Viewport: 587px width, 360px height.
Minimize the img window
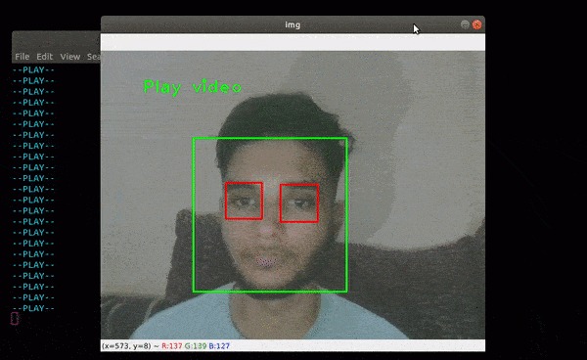click(465, 24)
